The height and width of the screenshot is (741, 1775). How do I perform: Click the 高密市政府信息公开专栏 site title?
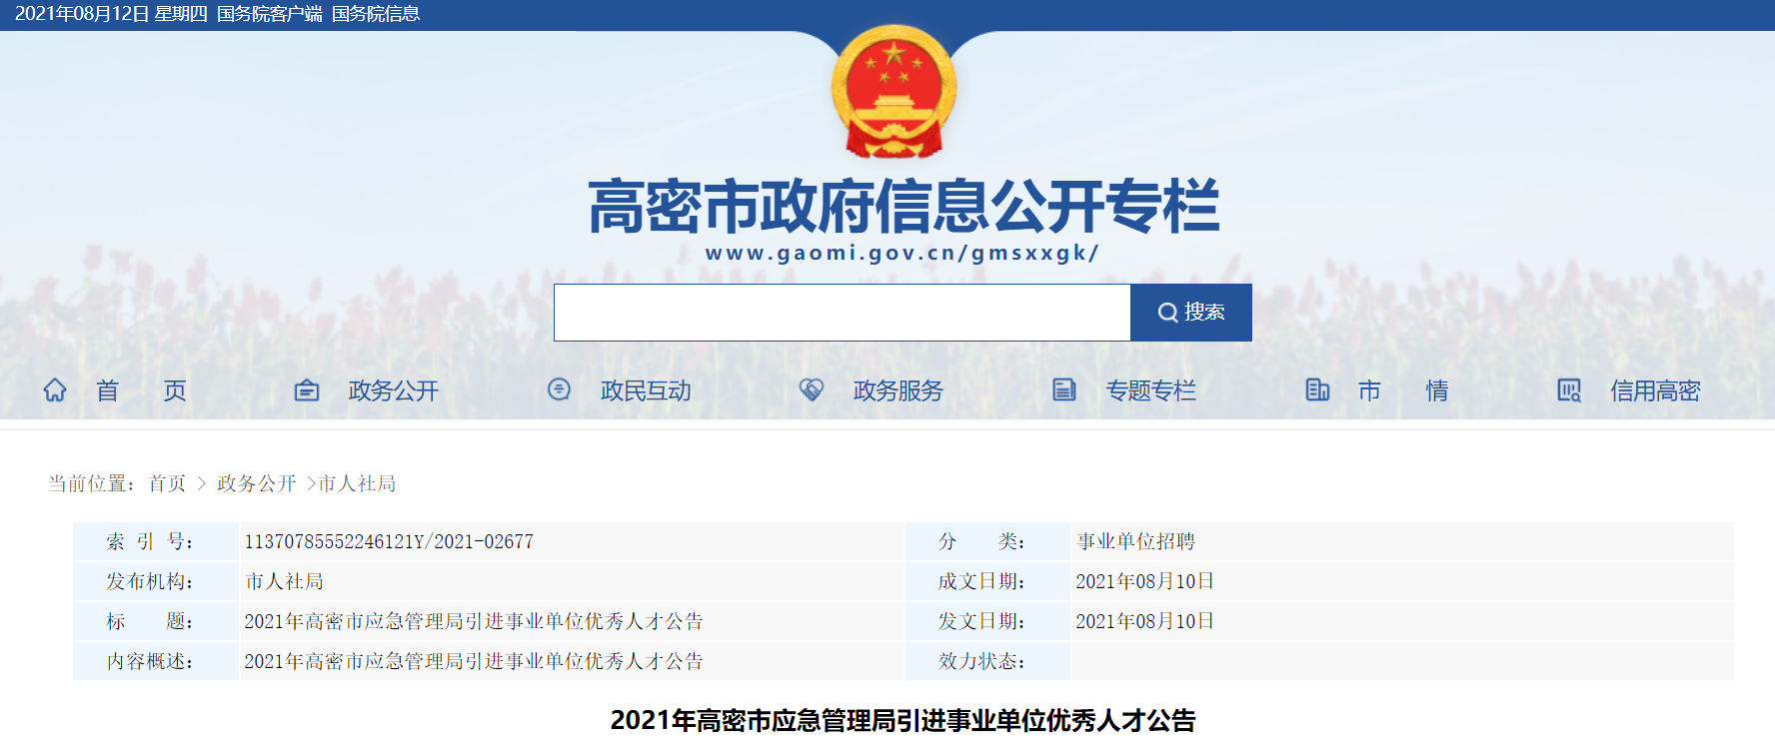[903, 207]
